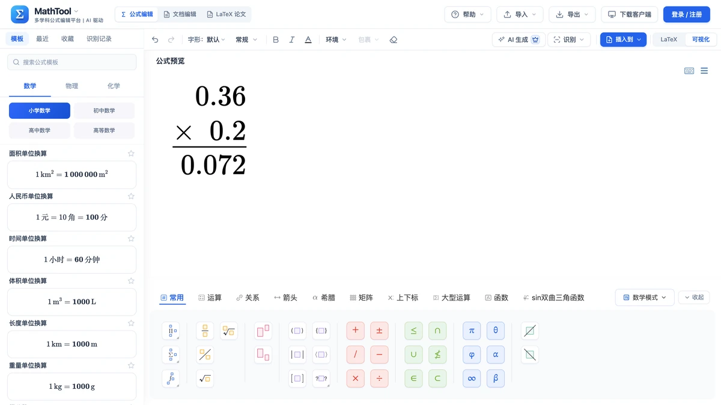Image resolution: width=721 pixels, height=405 pixels.
Task: Insert pi symbol
Action: [472, 331]
